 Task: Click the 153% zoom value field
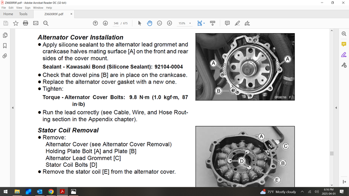coord(182,23)
